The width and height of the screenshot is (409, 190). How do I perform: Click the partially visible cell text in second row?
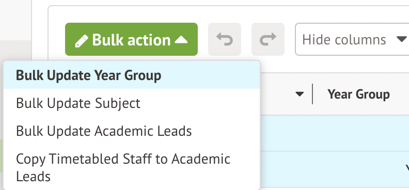[x=407, y=169]
